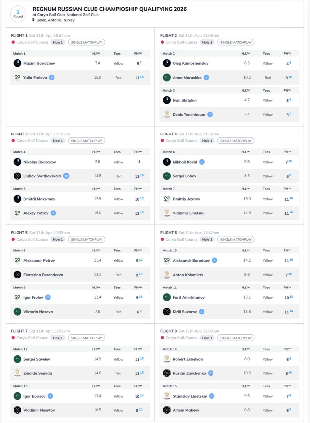This screenshot has height=423, width=310.
Task: Click the location pin icon beside Belek
Action: tap(33, 20)
